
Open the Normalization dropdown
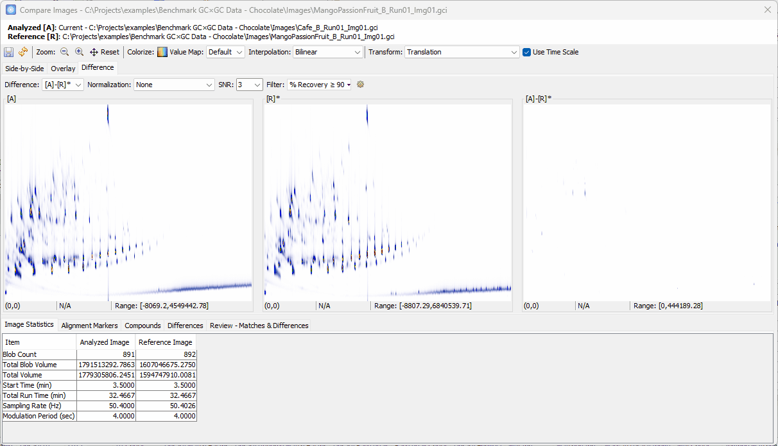coord(174,85)
